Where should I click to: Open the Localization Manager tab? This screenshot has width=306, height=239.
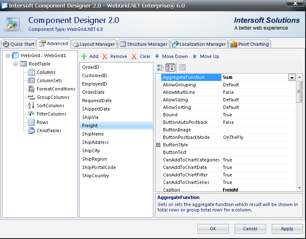(x=199, y=44)
